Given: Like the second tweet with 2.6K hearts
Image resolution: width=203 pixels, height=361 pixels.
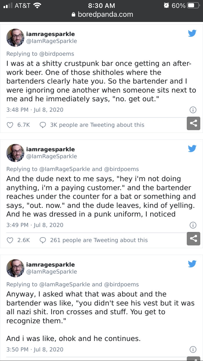Looking at the screenshot, I should click(10, 240).
